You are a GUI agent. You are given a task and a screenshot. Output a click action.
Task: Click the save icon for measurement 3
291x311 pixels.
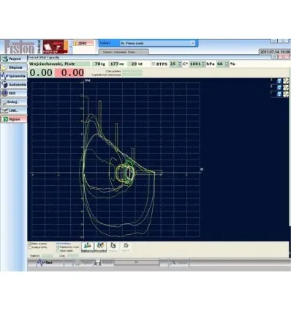point(279,80)
